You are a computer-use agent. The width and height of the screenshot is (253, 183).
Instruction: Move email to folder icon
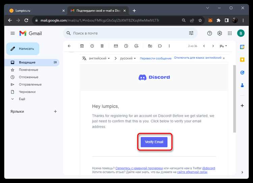(150, 46)
